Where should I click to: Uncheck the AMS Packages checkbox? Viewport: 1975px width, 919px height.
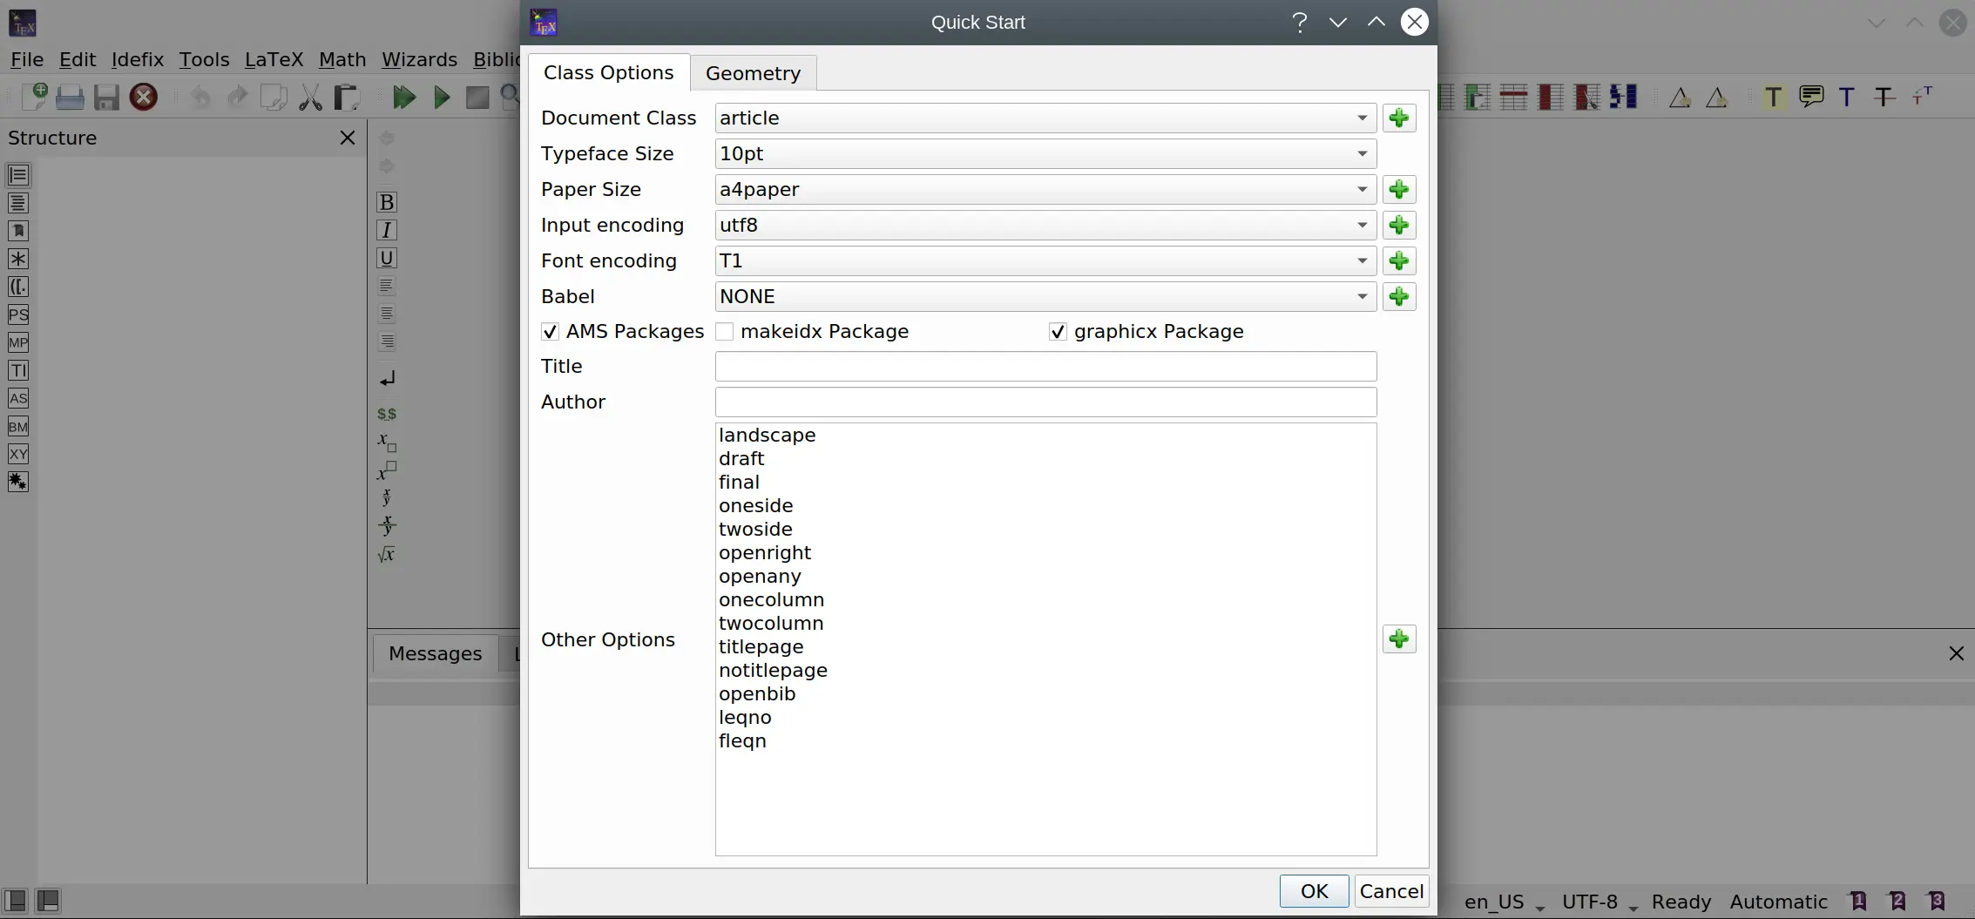coord(550,332)
